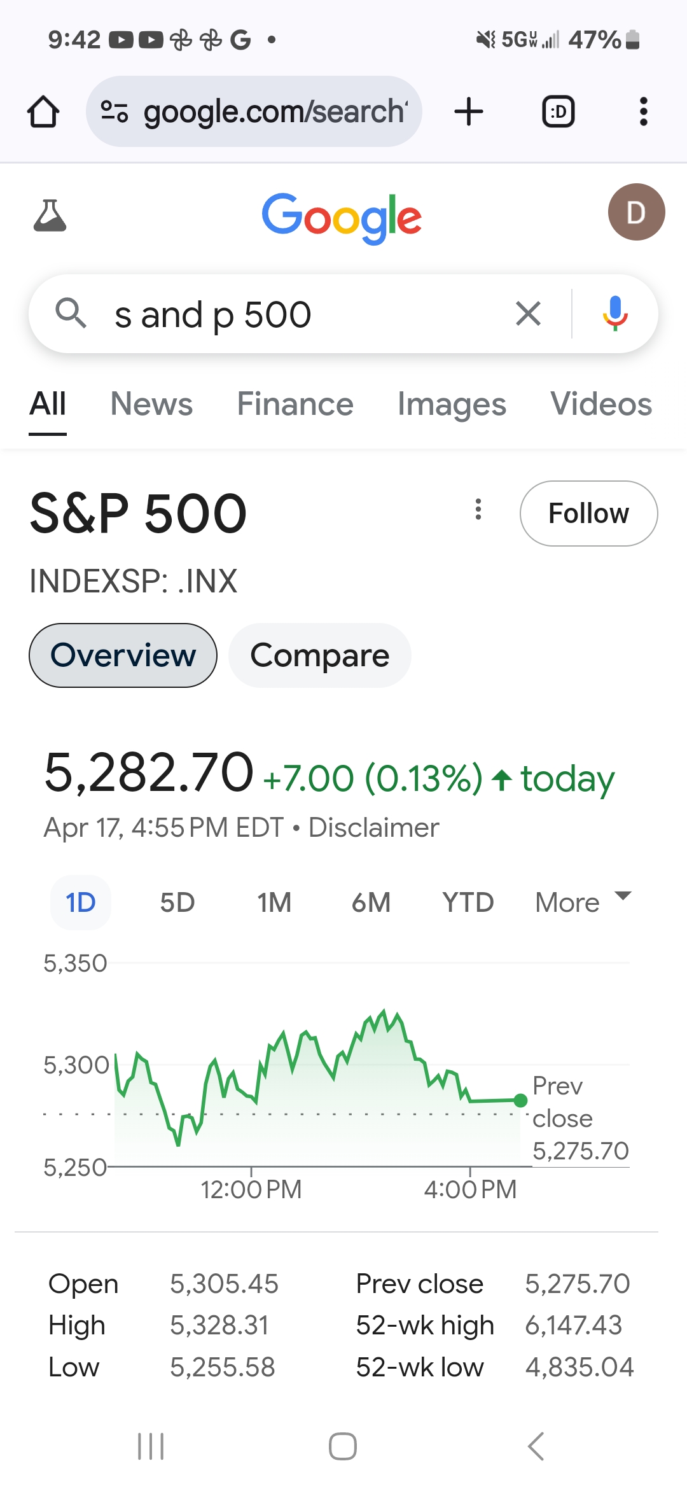Select the Overview chip

coord(123,655)
